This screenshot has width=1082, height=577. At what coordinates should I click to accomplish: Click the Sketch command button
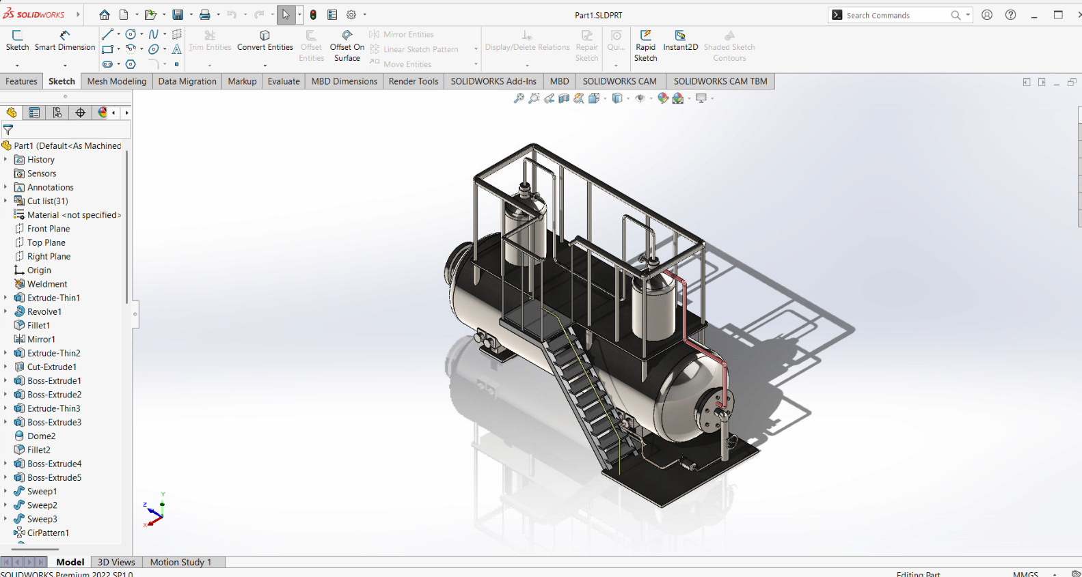[x=17, y=41]
